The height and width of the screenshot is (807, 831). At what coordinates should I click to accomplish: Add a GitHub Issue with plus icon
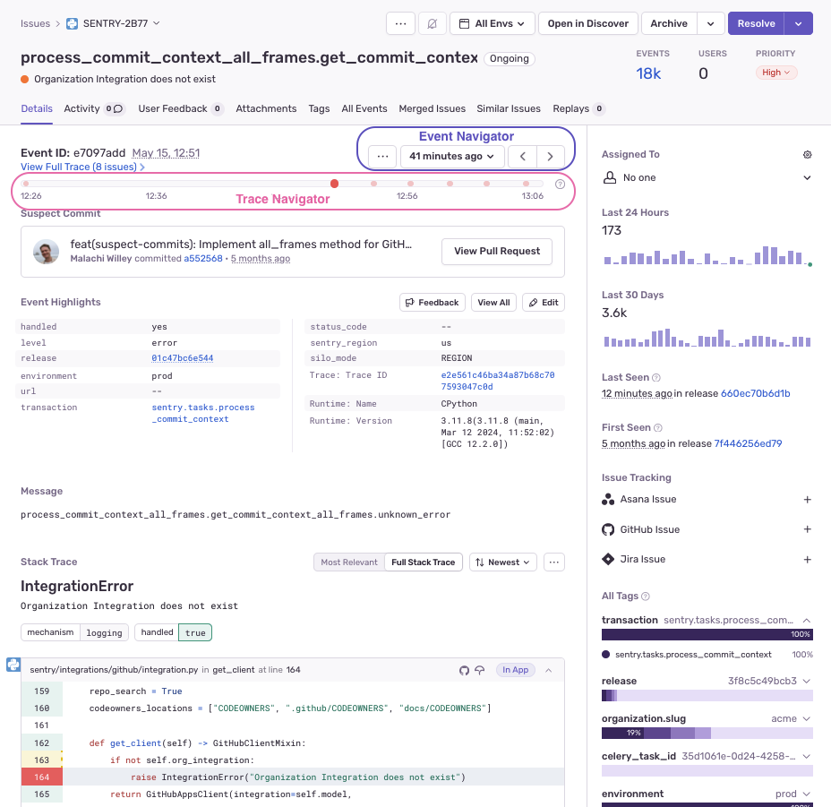(x=807, y=529)
